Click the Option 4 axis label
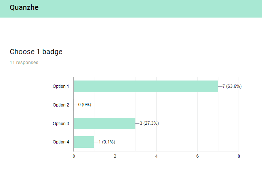The width and height of the screenshot is (262, 172). pos(61,142)
